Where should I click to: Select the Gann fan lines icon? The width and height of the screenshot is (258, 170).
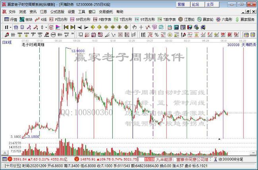87,35
